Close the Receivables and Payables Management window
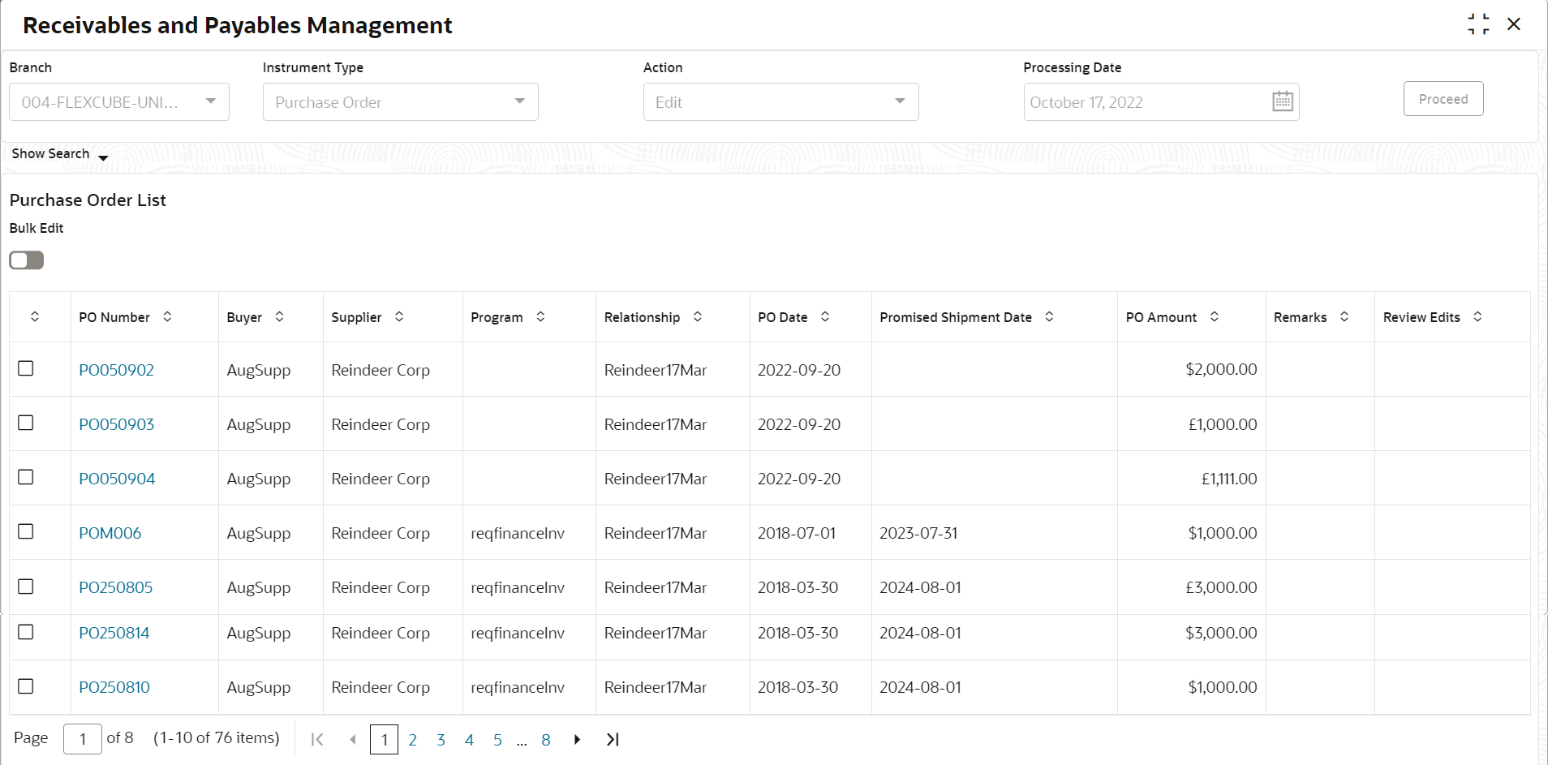 [x=1514, y=24]
